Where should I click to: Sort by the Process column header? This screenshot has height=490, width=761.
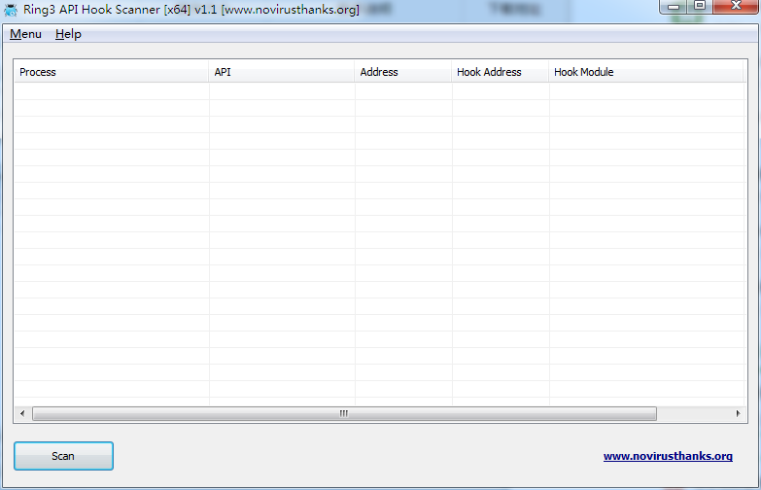tap(111, 72)
